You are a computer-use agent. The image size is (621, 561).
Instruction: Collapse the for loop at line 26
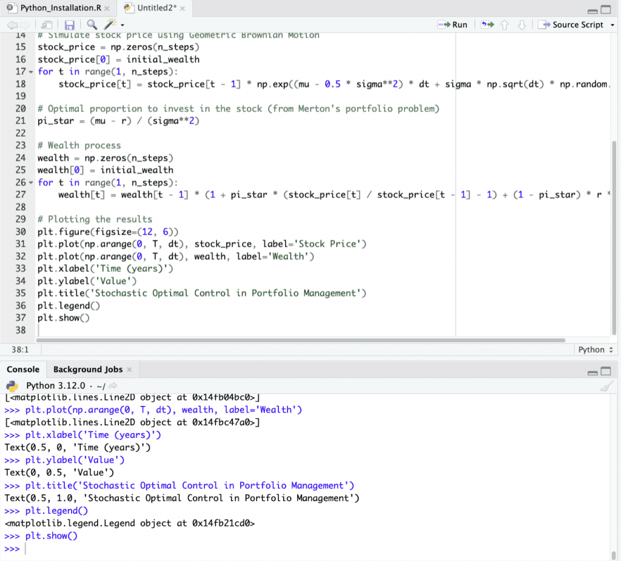[x=32, y=182]
